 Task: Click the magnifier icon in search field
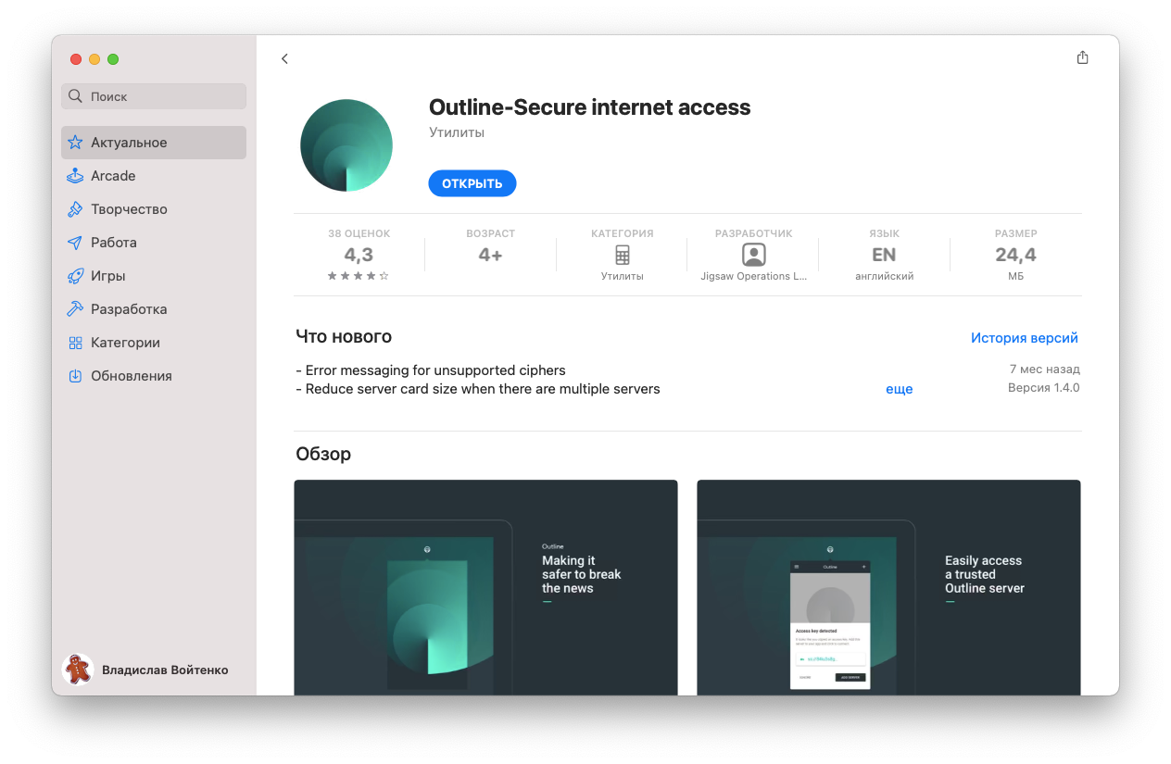click(x=77, y=96)
